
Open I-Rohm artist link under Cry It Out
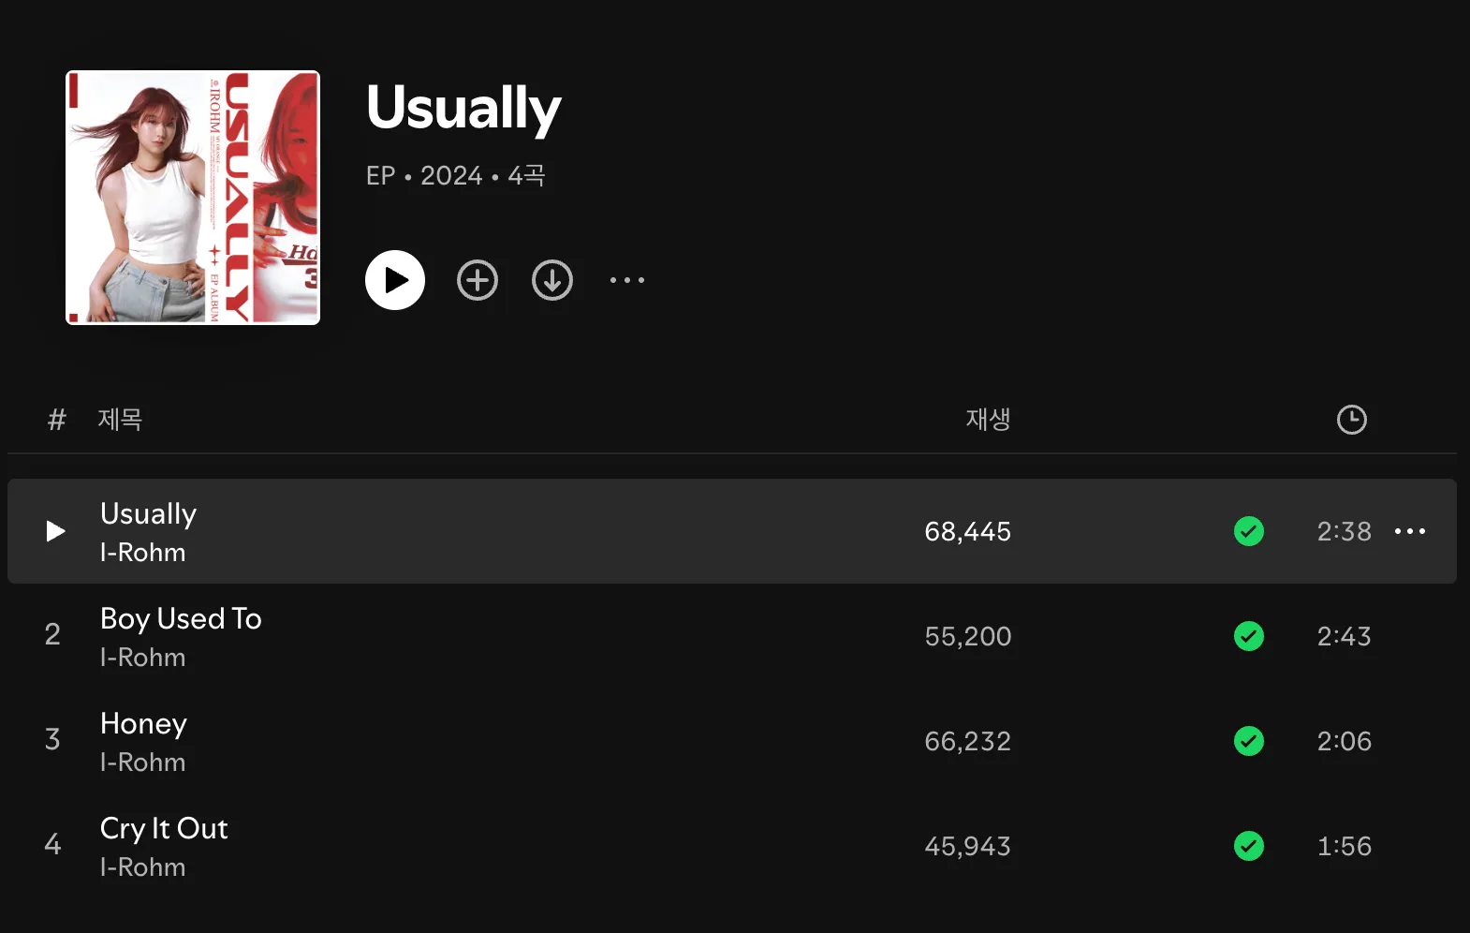click(142, 867)
